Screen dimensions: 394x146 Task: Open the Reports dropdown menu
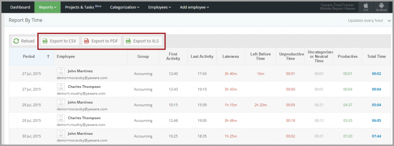47,7
